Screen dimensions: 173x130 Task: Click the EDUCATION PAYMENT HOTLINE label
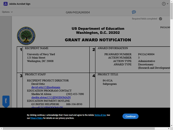point(48,101)
